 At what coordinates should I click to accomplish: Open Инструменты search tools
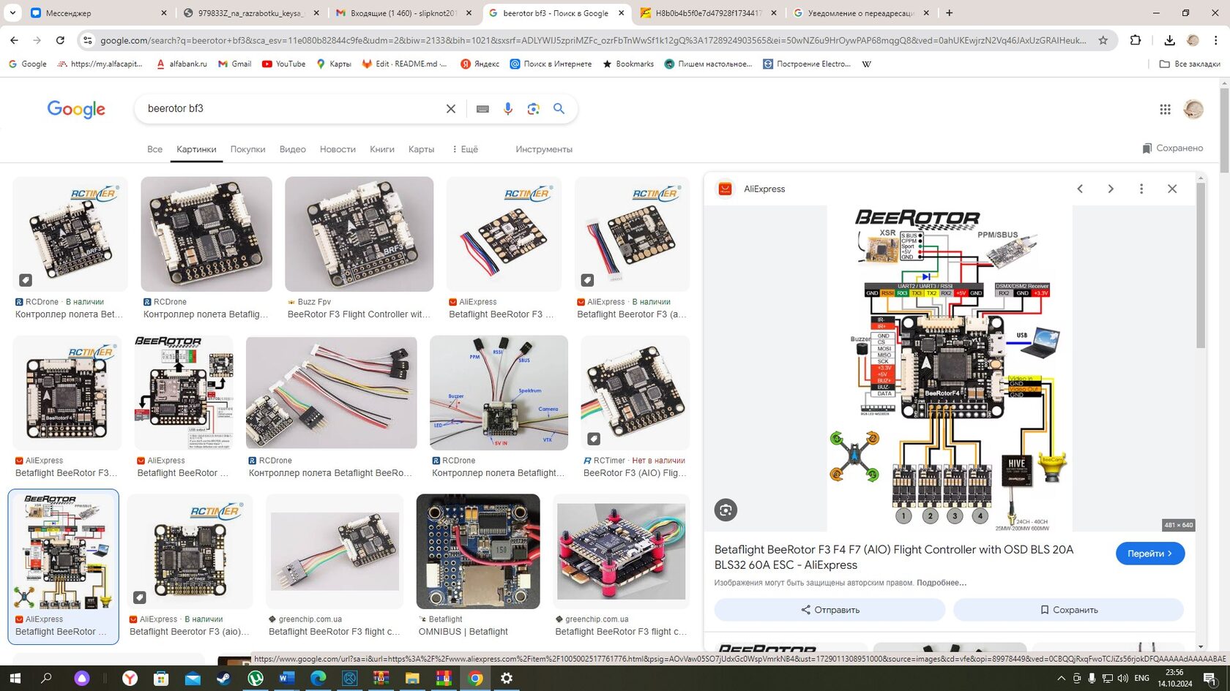(544, 149)
